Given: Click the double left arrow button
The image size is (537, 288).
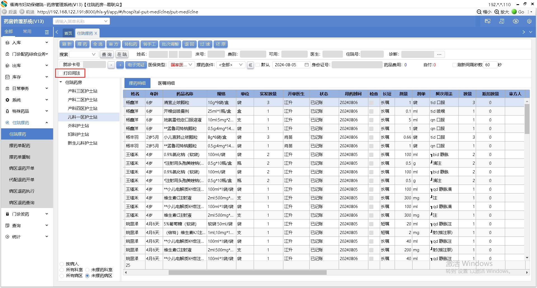Looking at the screenshot, I should coord(250,65).
